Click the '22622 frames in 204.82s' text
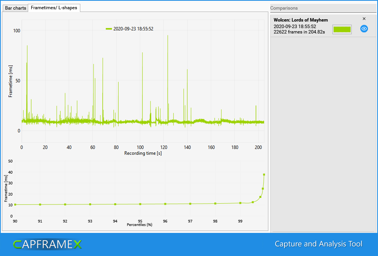 [299, 32]
